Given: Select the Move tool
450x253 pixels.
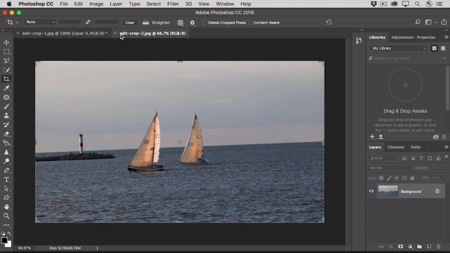Looking at the screenshot, I should click(6, 43).
